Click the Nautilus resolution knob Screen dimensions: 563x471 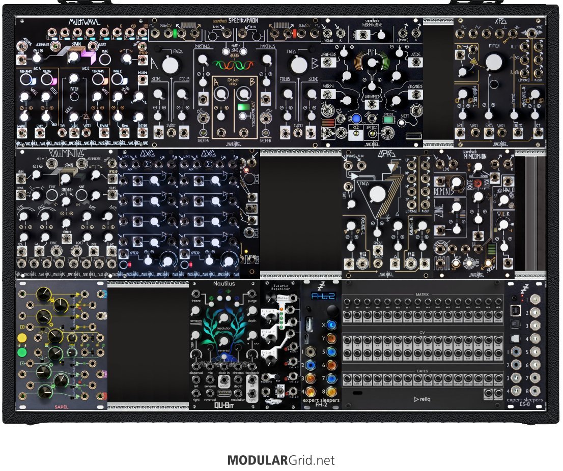[223, 317]
